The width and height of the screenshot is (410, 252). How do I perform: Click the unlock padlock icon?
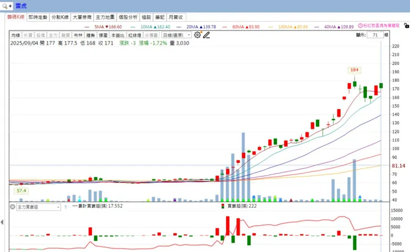(x=406, y=25)
